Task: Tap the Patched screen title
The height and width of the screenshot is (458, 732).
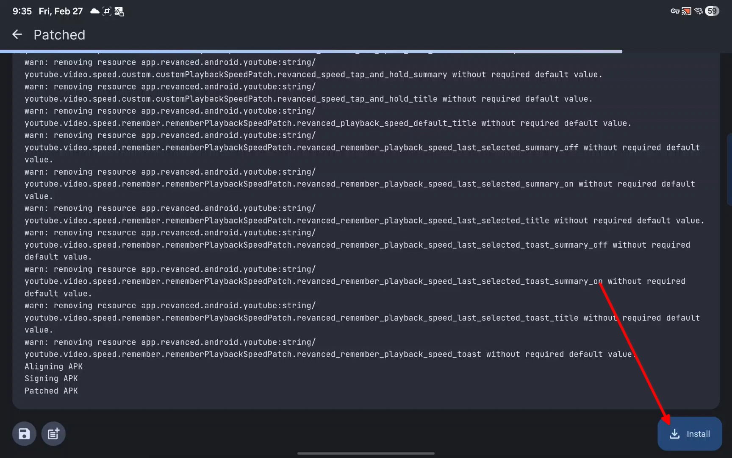Action: pyautogui.click(x=59, y=35)
